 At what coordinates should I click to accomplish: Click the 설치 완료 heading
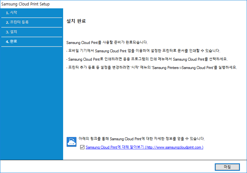click(76, 21)
